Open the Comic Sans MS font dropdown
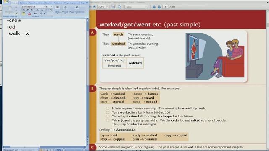The height and width of the screenshot is (151, 269). (x=44, y=7)
